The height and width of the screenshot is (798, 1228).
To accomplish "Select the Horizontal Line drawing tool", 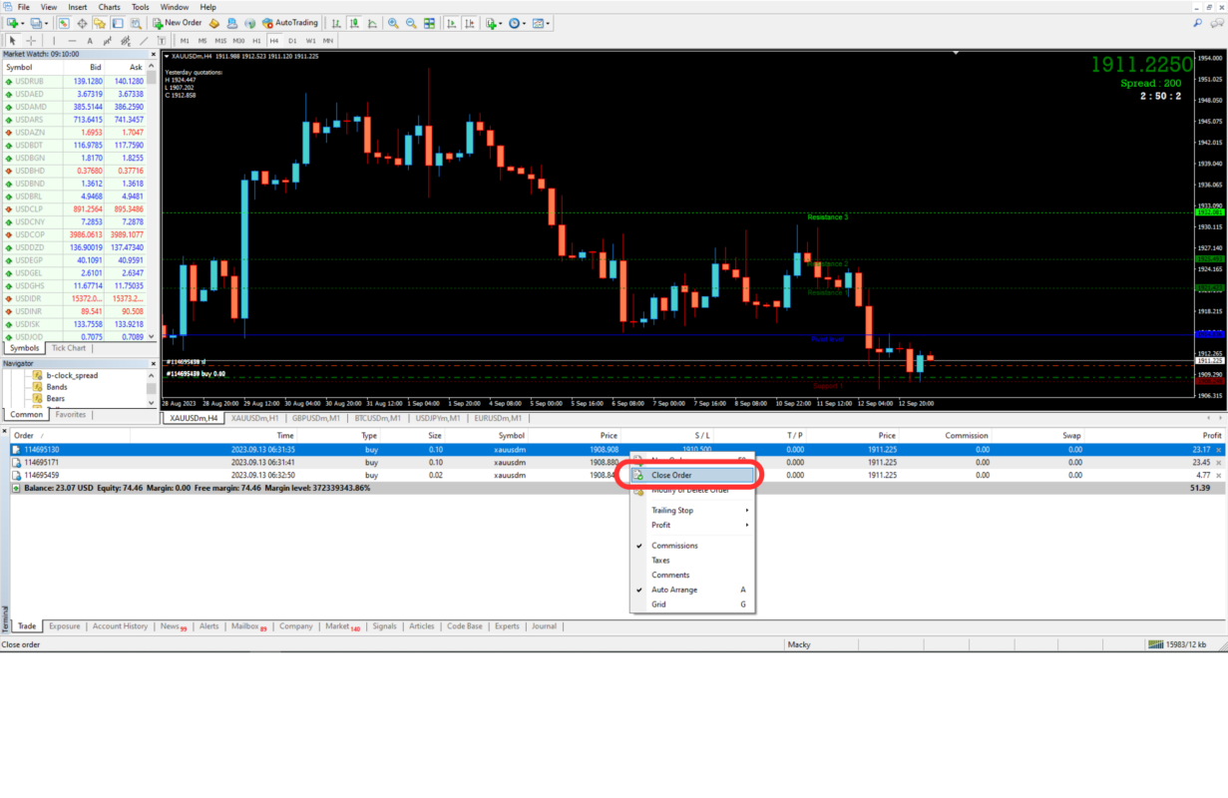I will [72, 41].
